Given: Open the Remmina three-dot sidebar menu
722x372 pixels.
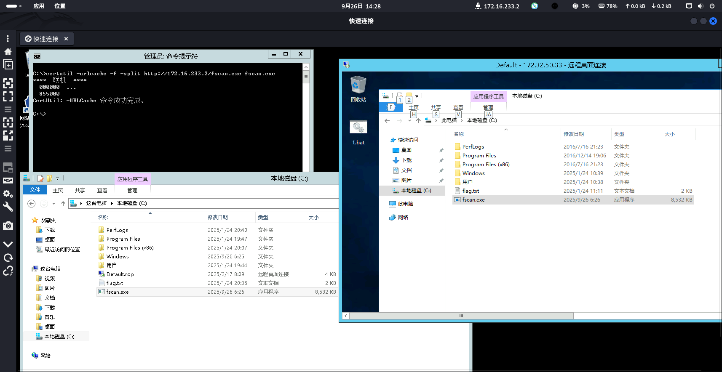Looking at the screenshot, I should [8, 39].
